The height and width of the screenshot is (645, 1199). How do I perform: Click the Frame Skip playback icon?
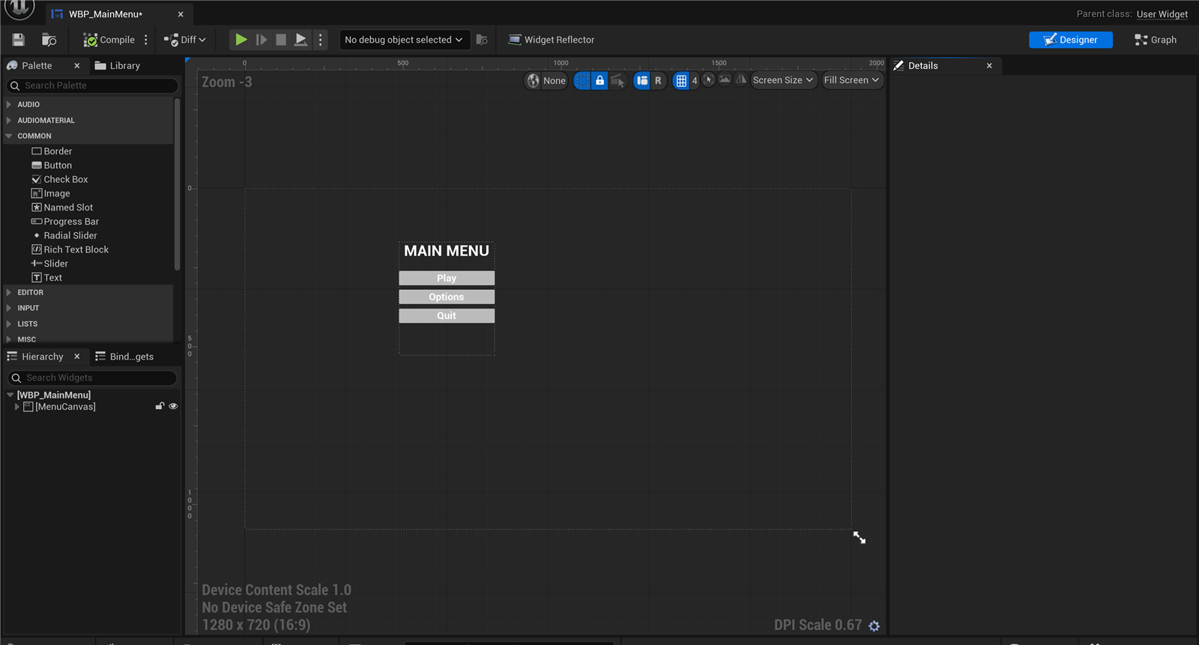point(262,40)
